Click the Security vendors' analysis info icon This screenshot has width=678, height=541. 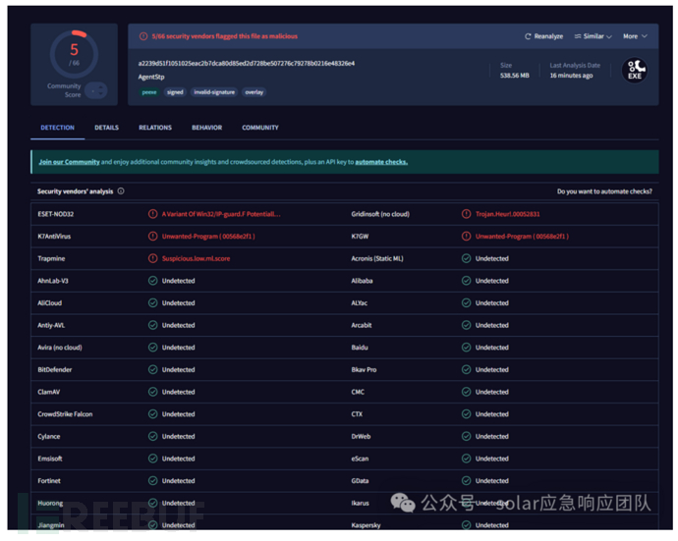pyautogui.click(x=121, y=191)
